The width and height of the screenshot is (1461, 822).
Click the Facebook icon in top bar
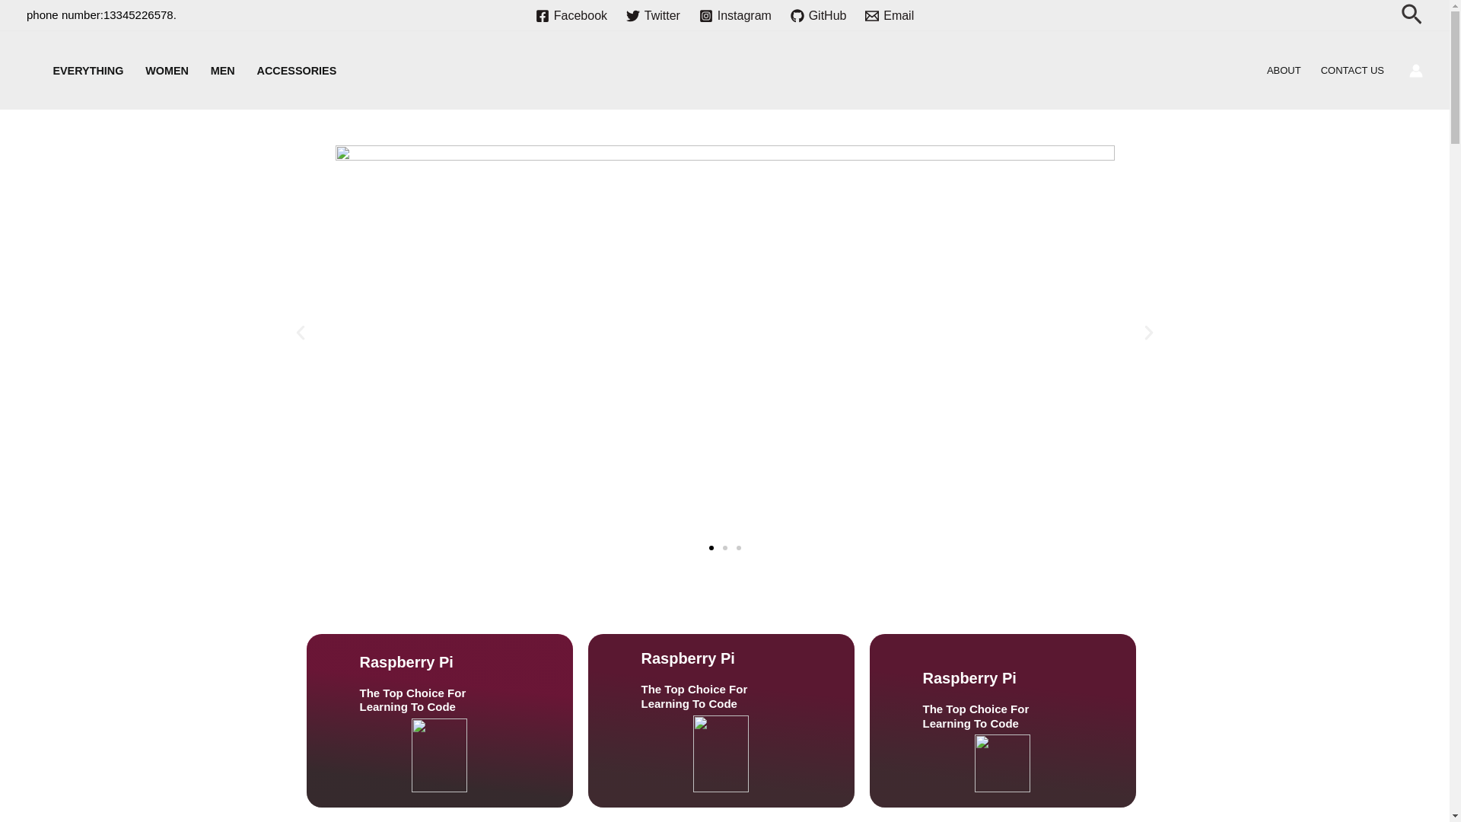click(543, 16)
